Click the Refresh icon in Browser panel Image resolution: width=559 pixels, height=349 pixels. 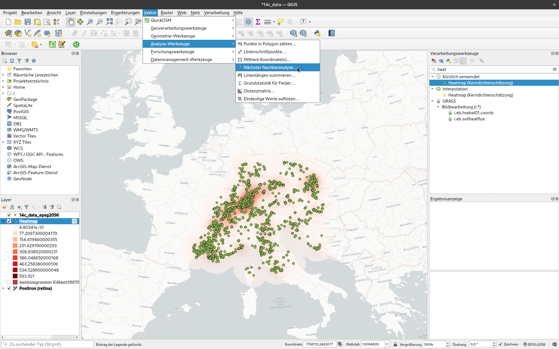pos(12,61)
